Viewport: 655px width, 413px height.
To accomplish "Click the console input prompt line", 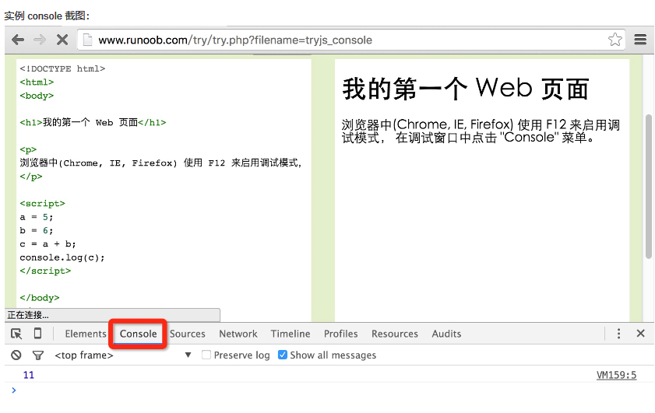I will (329, 390).
